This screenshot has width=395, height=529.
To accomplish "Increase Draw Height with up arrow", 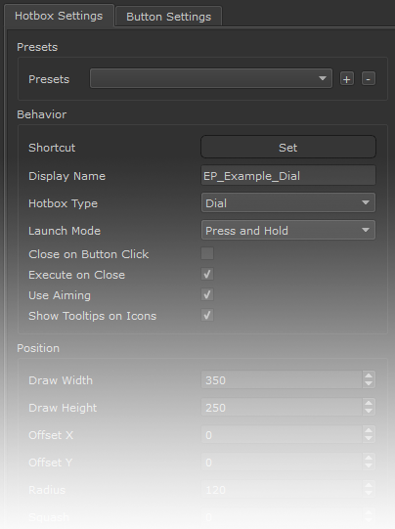I will pyautogui.click(x=369, y=403).
